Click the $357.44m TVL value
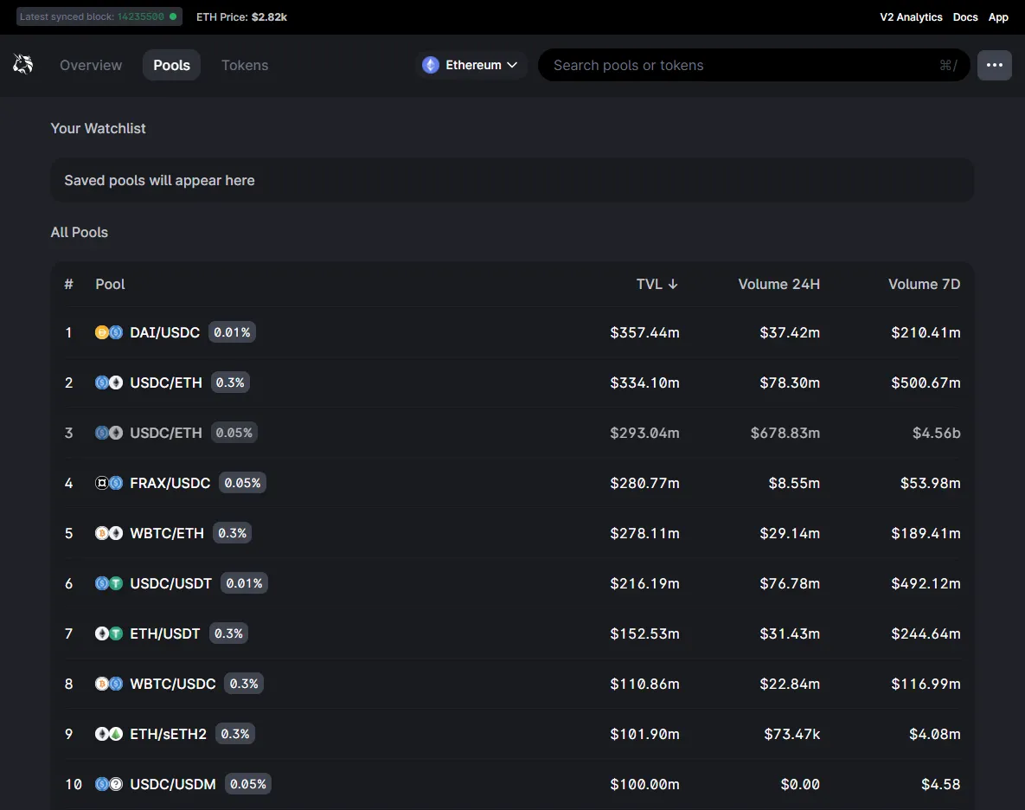This screenshot has width=1025, height=810. (644, 332)
